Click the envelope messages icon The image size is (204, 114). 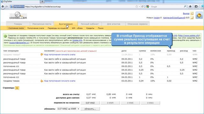tap(192, 18)
